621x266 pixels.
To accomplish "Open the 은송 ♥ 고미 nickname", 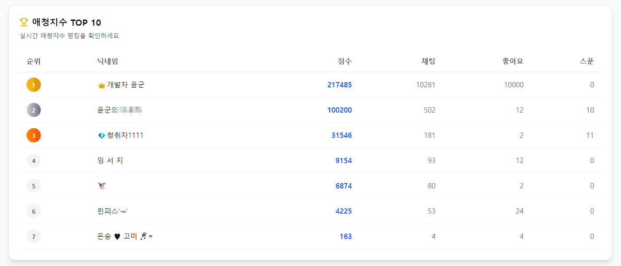I will [x=125, y=237].
